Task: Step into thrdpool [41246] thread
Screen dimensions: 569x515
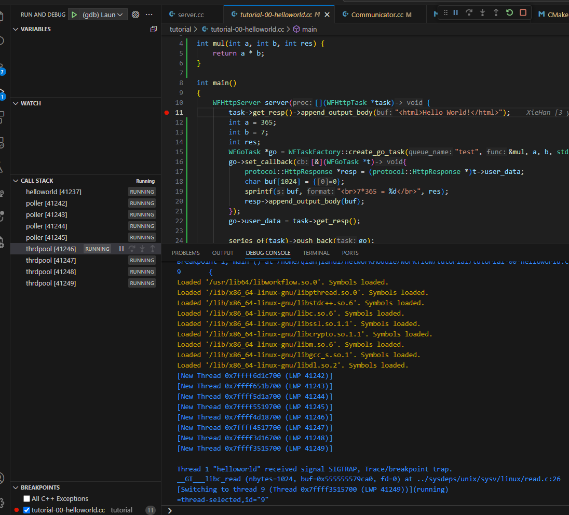Action: (142, 249)
